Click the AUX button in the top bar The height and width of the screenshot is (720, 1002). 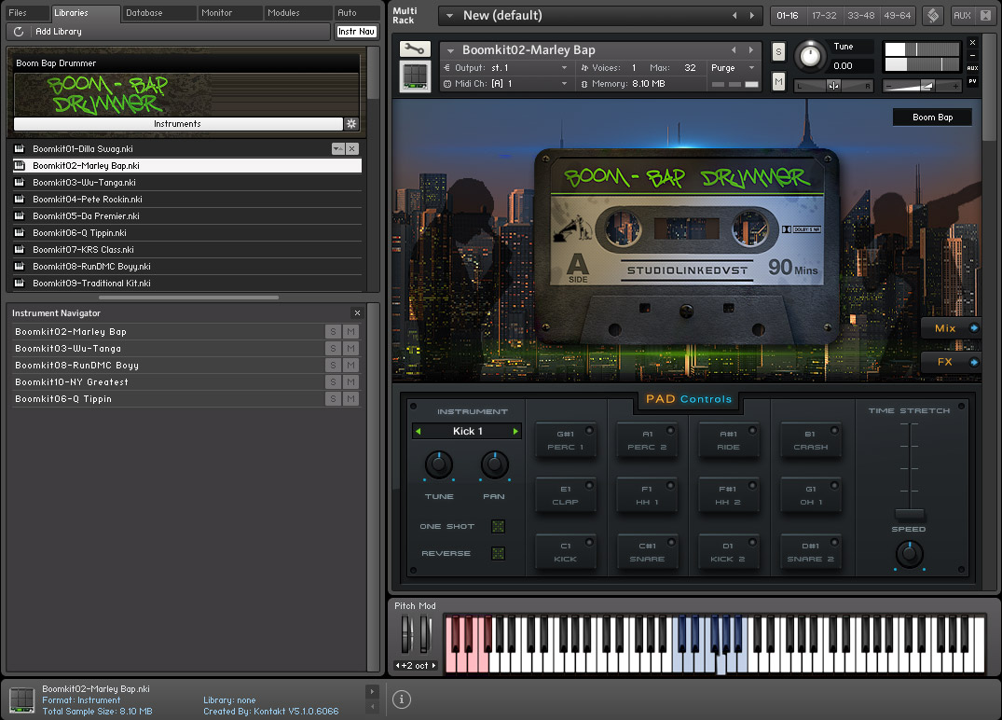[x=962, y=15]
